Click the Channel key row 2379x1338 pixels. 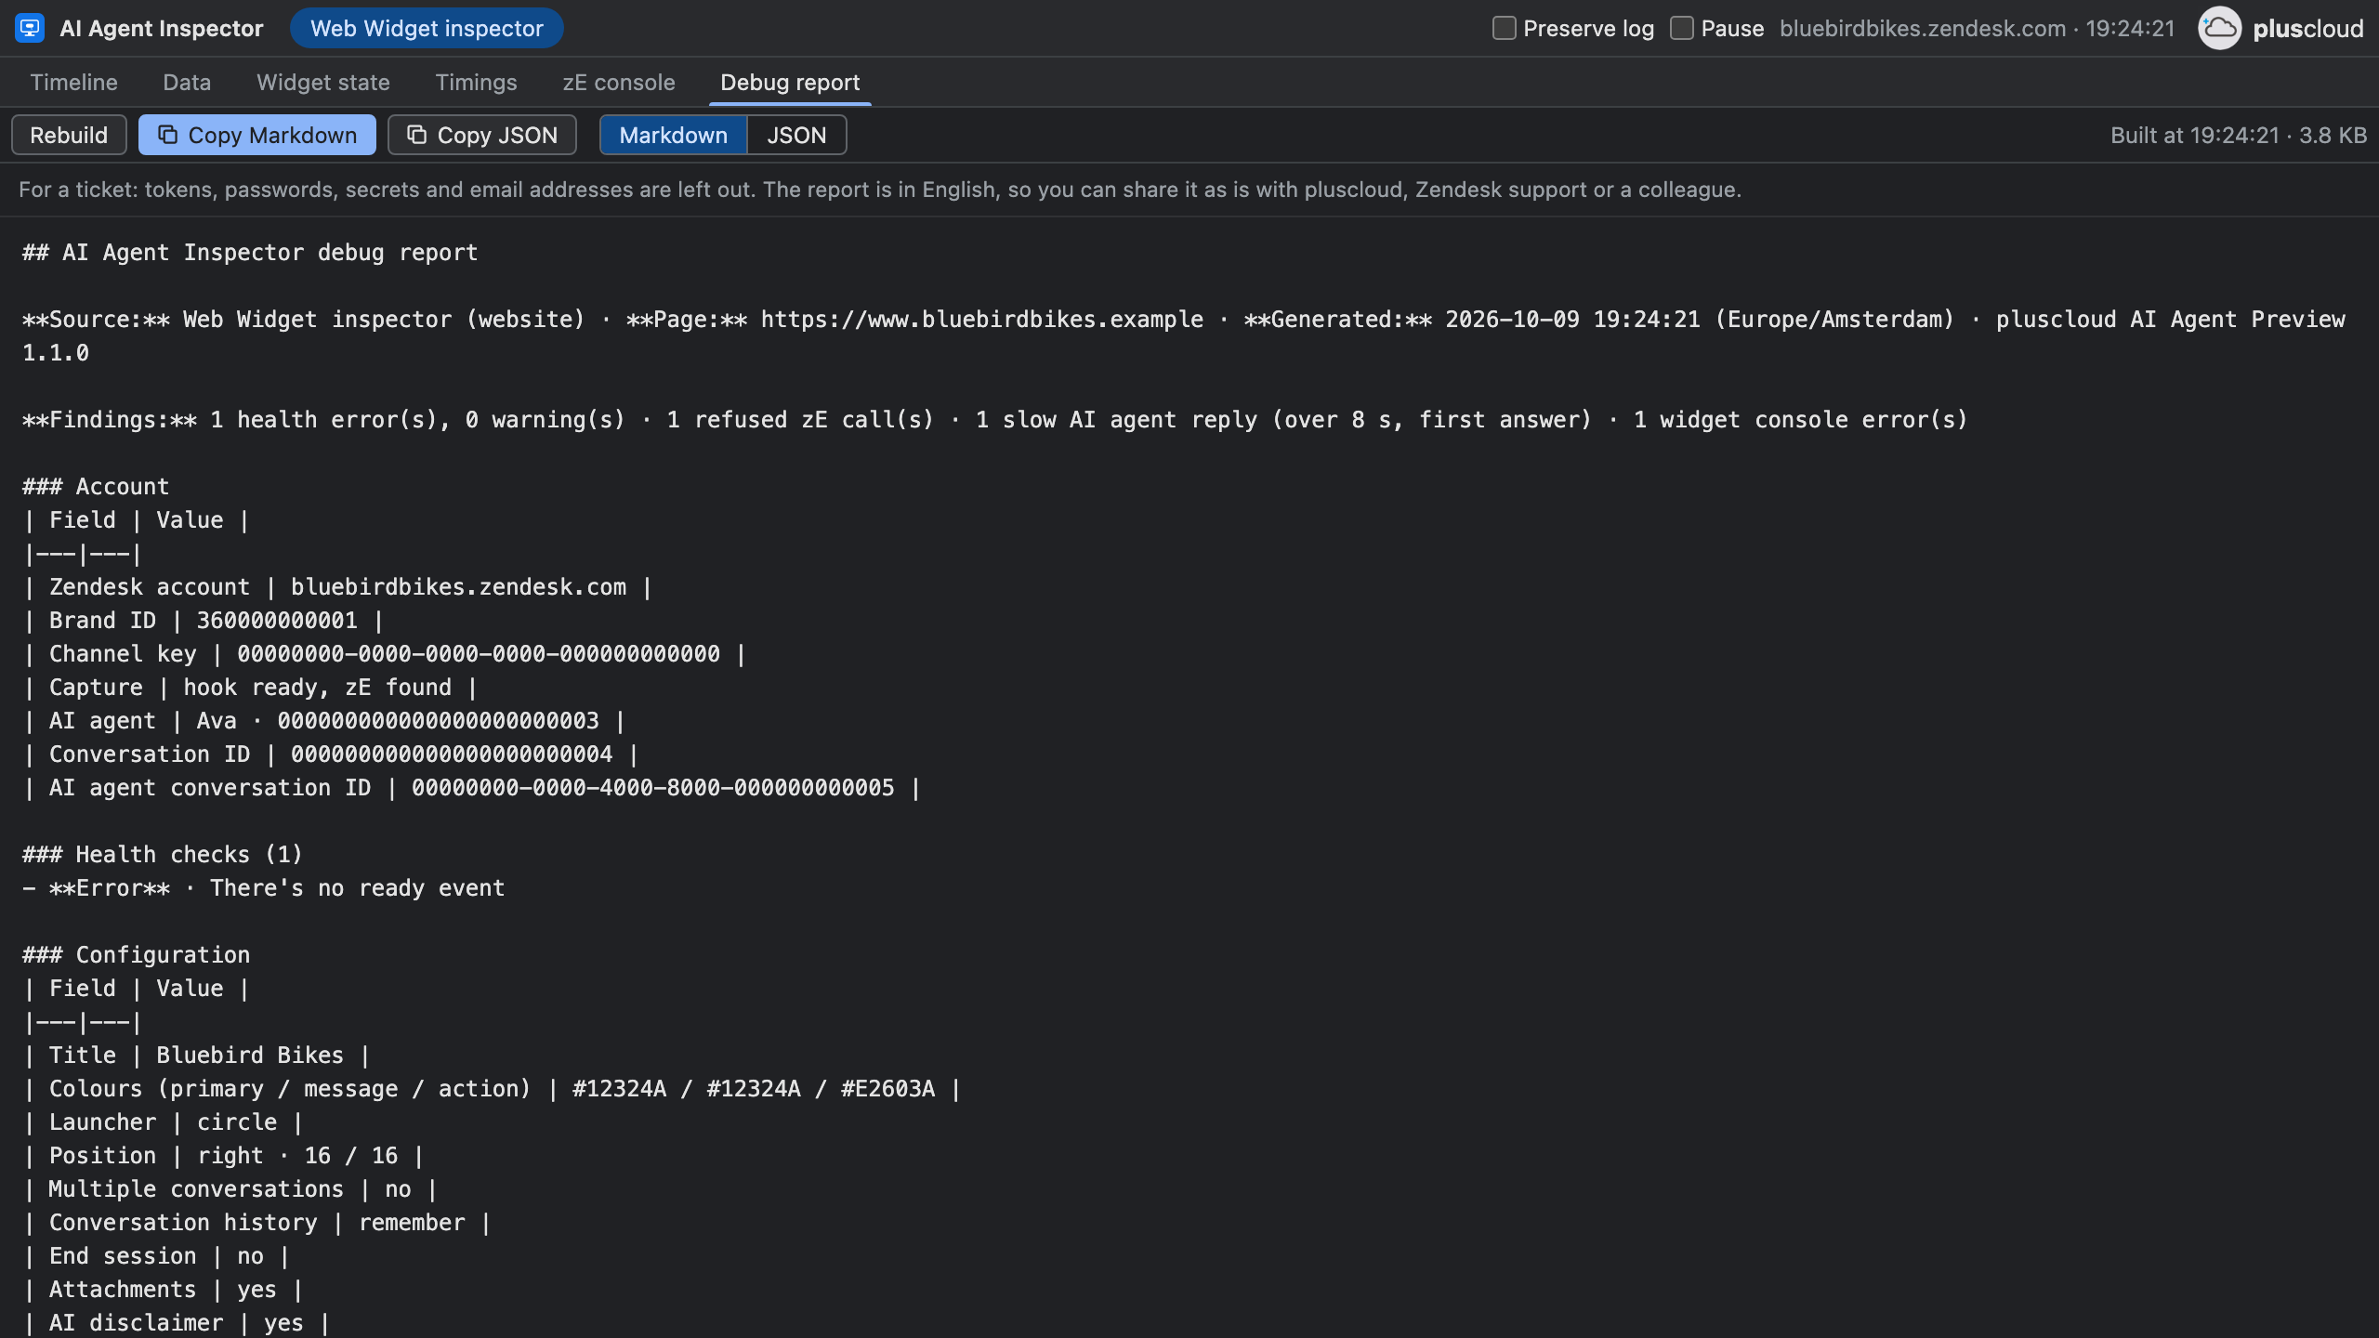tap(385, 654)
